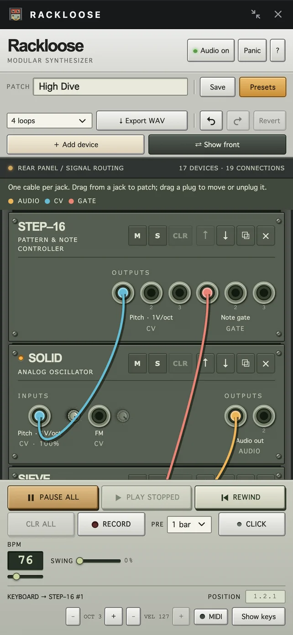
Task: Move the SOLID oscillator up
Action: tap(205, 363)
